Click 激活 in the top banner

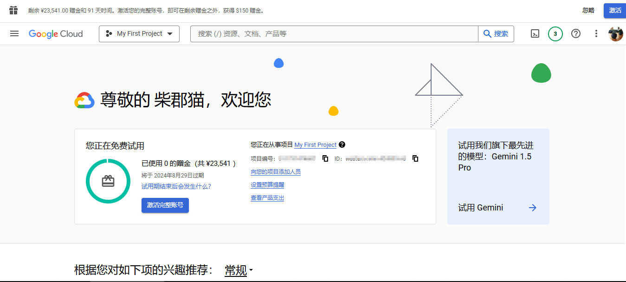pos(614,10)
